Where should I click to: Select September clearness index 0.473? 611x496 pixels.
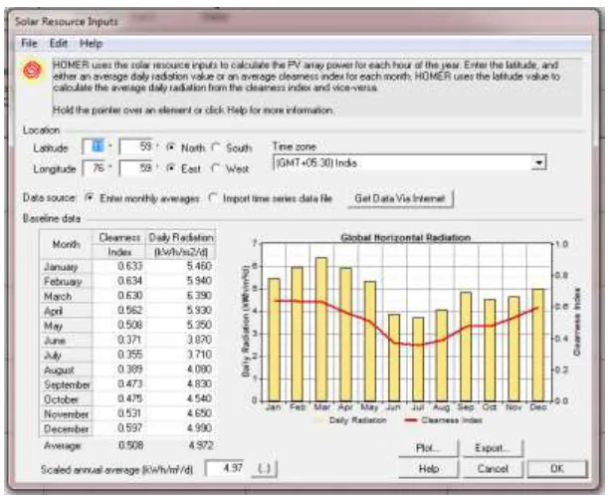118,384
